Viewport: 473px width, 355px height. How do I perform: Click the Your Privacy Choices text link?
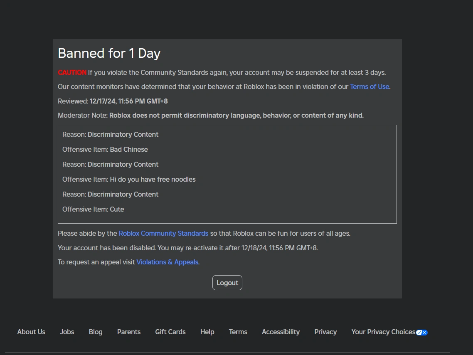click(x=383, y=332)
